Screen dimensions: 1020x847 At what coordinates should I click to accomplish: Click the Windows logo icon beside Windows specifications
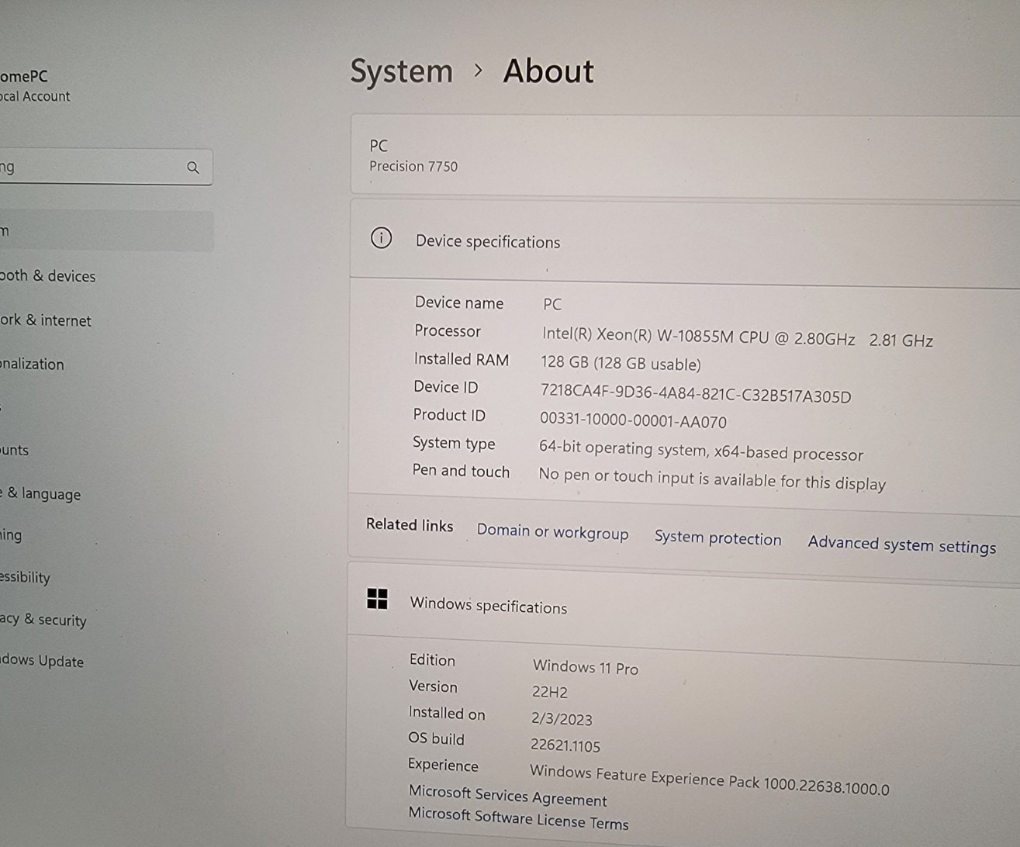tap(377, 599)
